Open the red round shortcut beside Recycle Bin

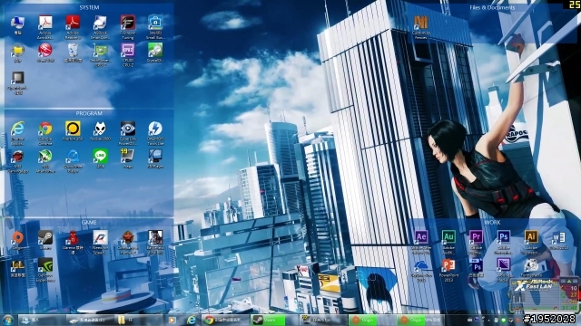pyautogui.click(x=45, y=53)
